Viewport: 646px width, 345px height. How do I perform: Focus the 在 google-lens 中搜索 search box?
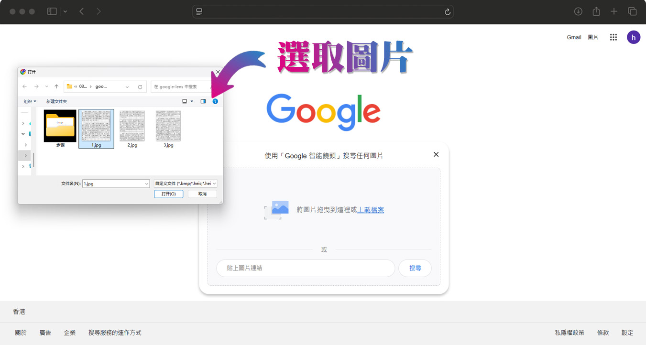(182, 86)
